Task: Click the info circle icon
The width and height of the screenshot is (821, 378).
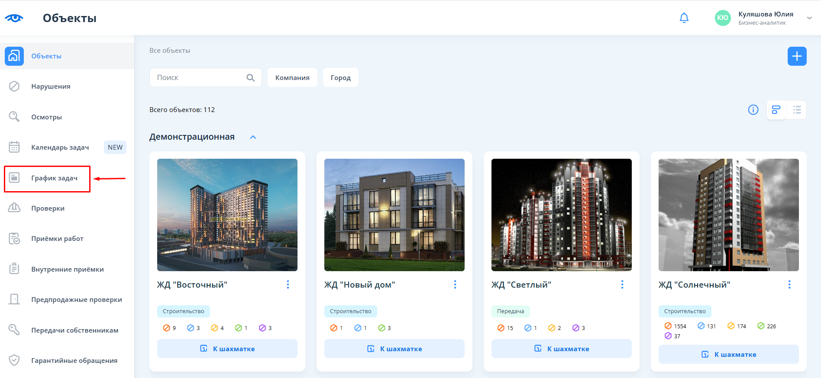Action: click(x=753, y=110)
